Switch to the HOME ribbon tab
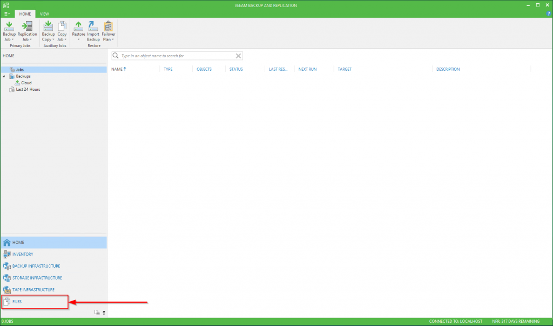The width and height of the screenshot is (553, 326). (x=25, y=14)
